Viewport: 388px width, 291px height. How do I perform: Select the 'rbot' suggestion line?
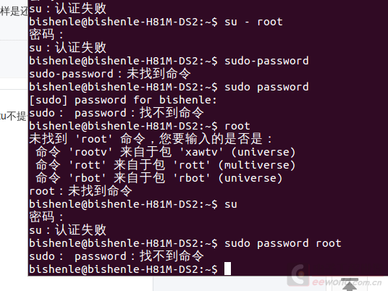(159, 178)
